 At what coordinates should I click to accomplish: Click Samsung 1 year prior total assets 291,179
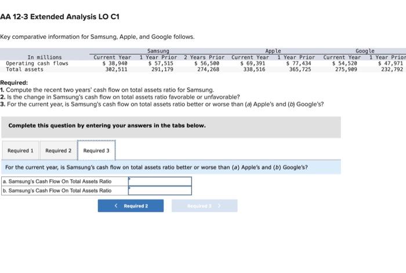[x=162, y=70]
